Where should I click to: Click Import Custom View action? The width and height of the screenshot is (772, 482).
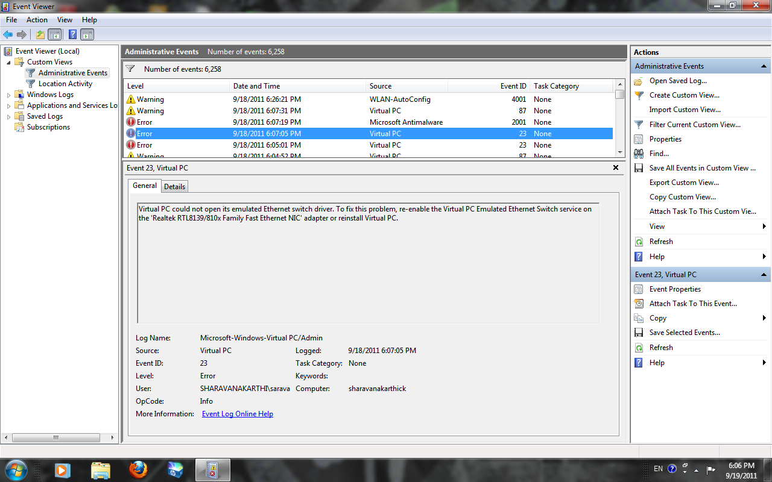[685, 110]
